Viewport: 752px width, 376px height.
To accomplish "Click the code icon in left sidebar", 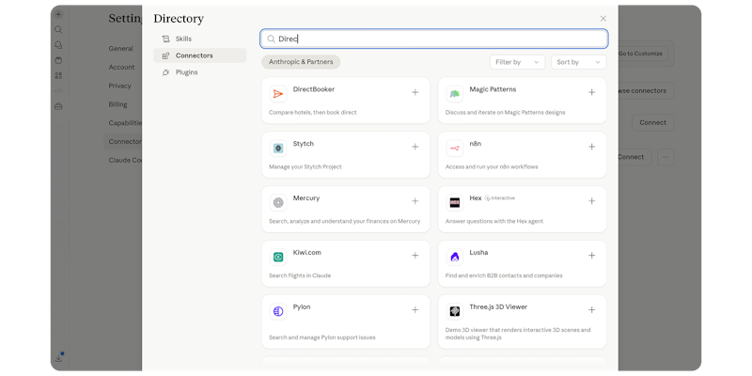I will (58, 90).
